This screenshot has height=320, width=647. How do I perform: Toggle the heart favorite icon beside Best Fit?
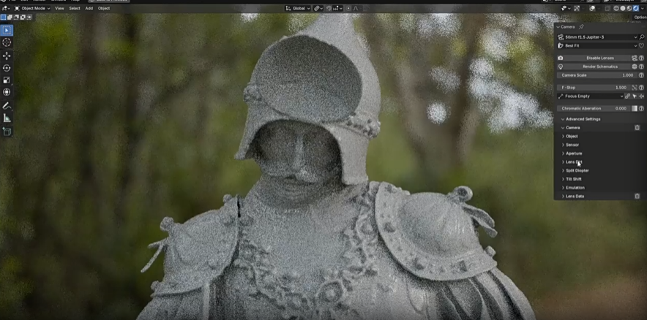[641, 45]
